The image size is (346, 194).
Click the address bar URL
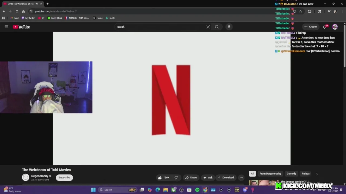point(56,11)
